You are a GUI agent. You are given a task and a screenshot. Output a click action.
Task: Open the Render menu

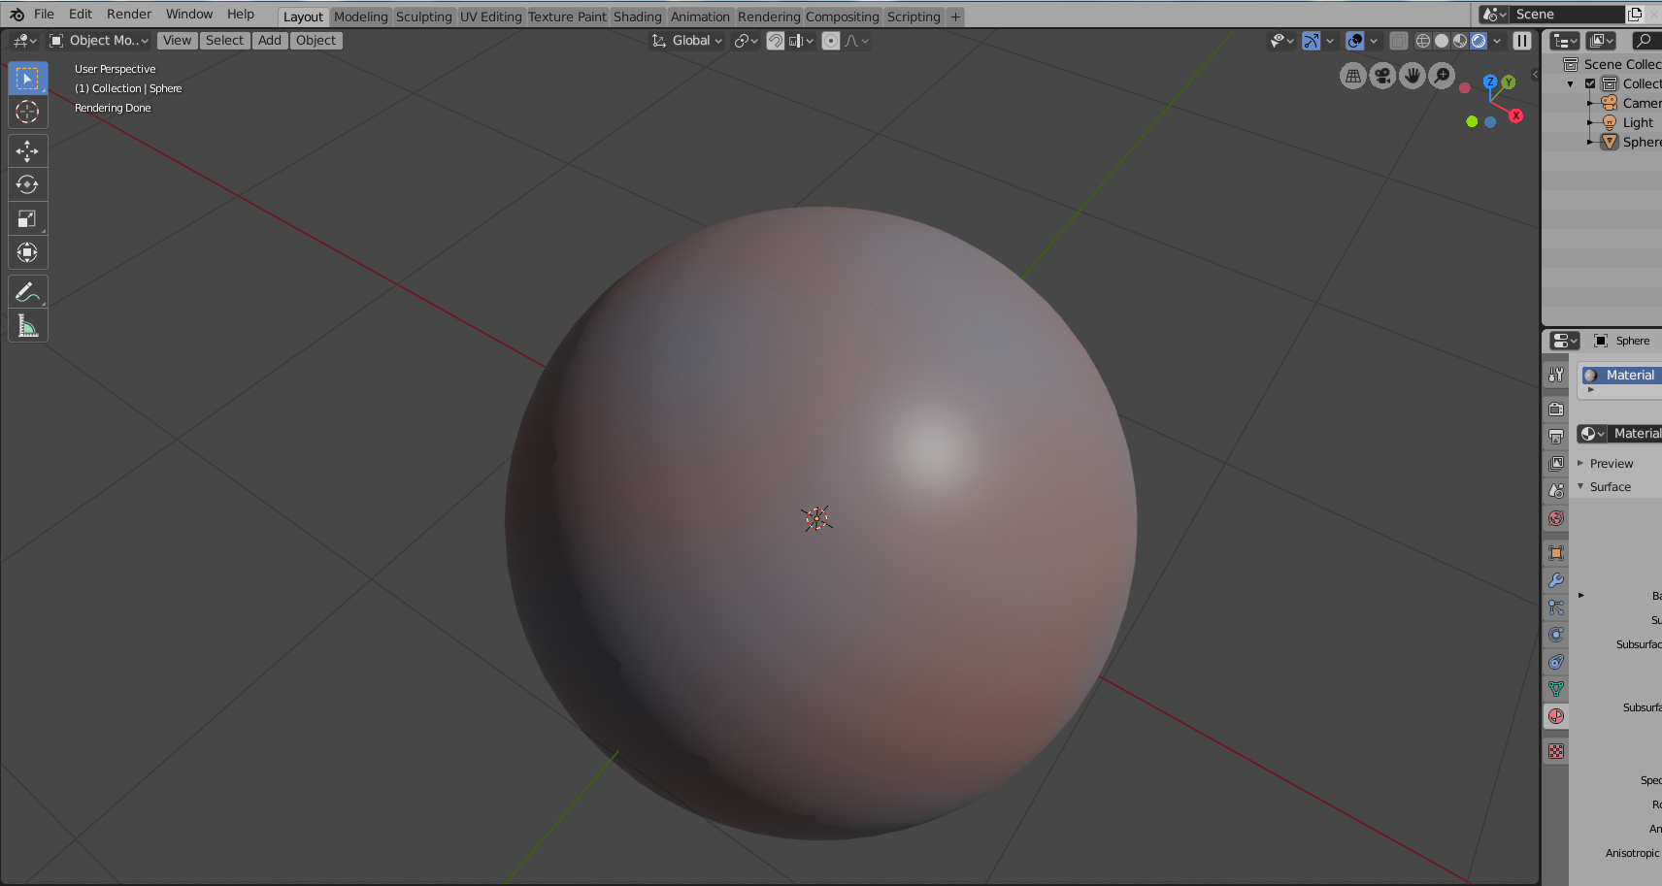point(129,15)
